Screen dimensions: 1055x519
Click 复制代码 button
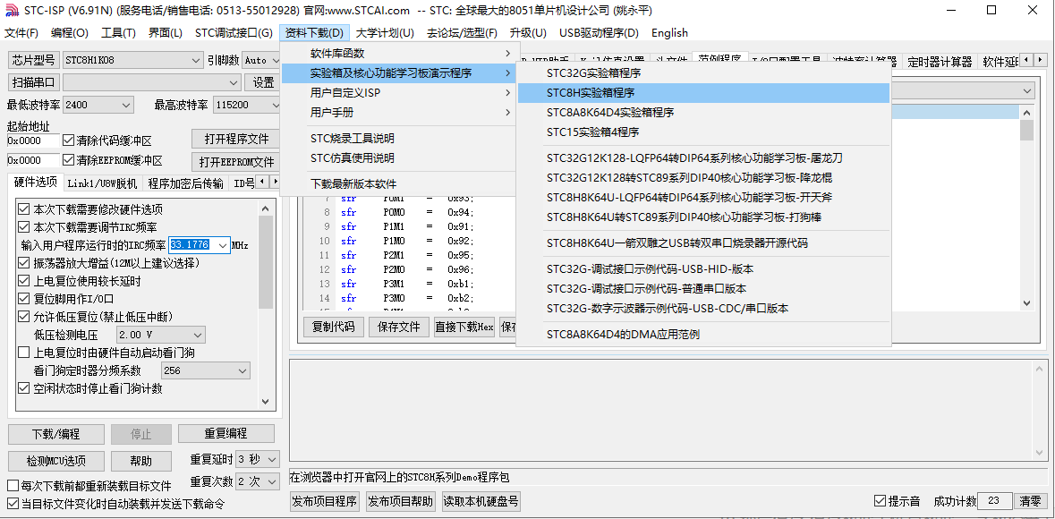coord(334,328)
